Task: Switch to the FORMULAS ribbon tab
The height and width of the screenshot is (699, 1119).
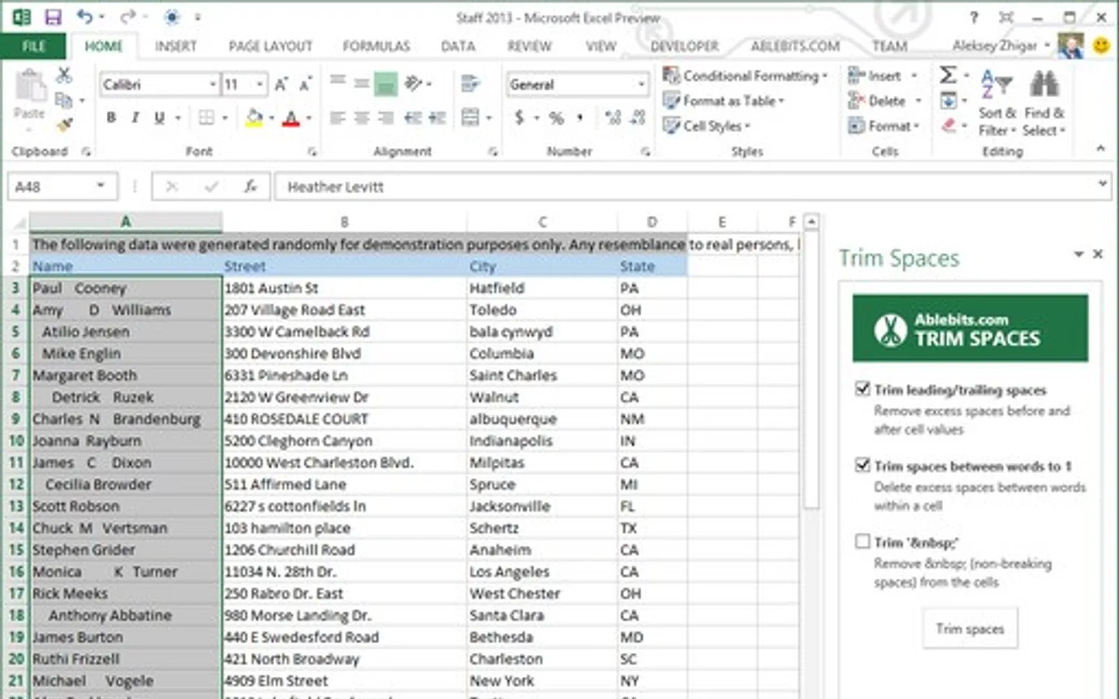Action: click(x=376, y=46)
